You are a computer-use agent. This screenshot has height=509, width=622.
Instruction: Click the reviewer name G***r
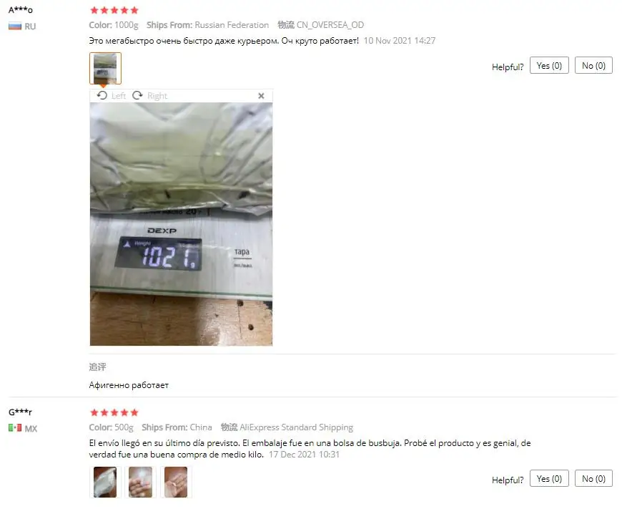(20, 412)
